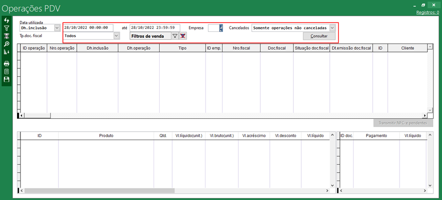Remove sales filters with red X funnel icon
The image size is (442, 200).
(183, 36)
